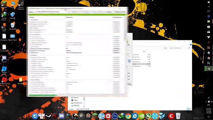Switch Explorer to large icons view button

click(x=190, y=109)
